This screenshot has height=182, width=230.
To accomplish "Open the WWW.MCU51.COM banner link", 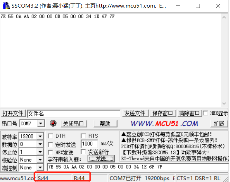I will click(x=164, y=124).
